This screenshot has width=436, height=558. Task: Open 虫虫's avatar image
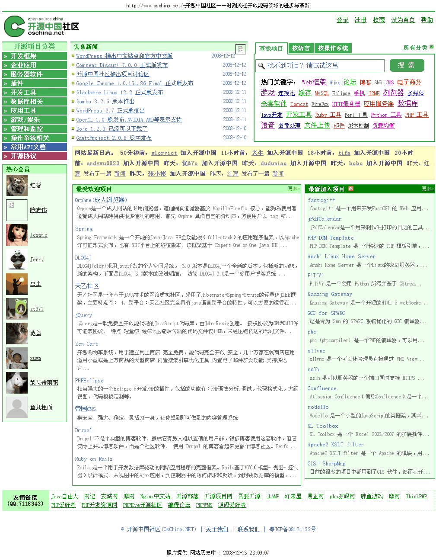(17, 284)
